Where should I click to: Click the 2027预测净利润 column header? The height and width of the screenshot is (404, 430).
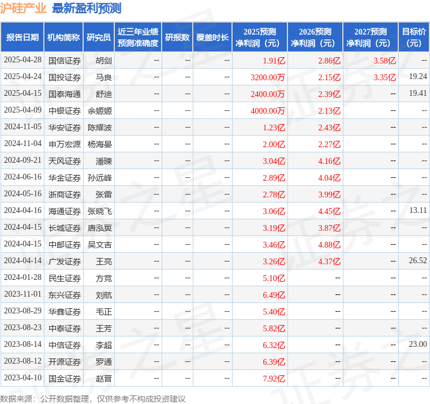[x=371, y=38]
